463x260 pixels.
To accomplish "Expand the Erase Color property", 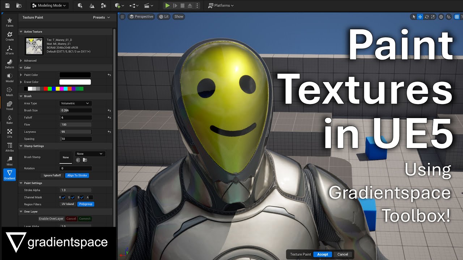I will tap(21, 82).
